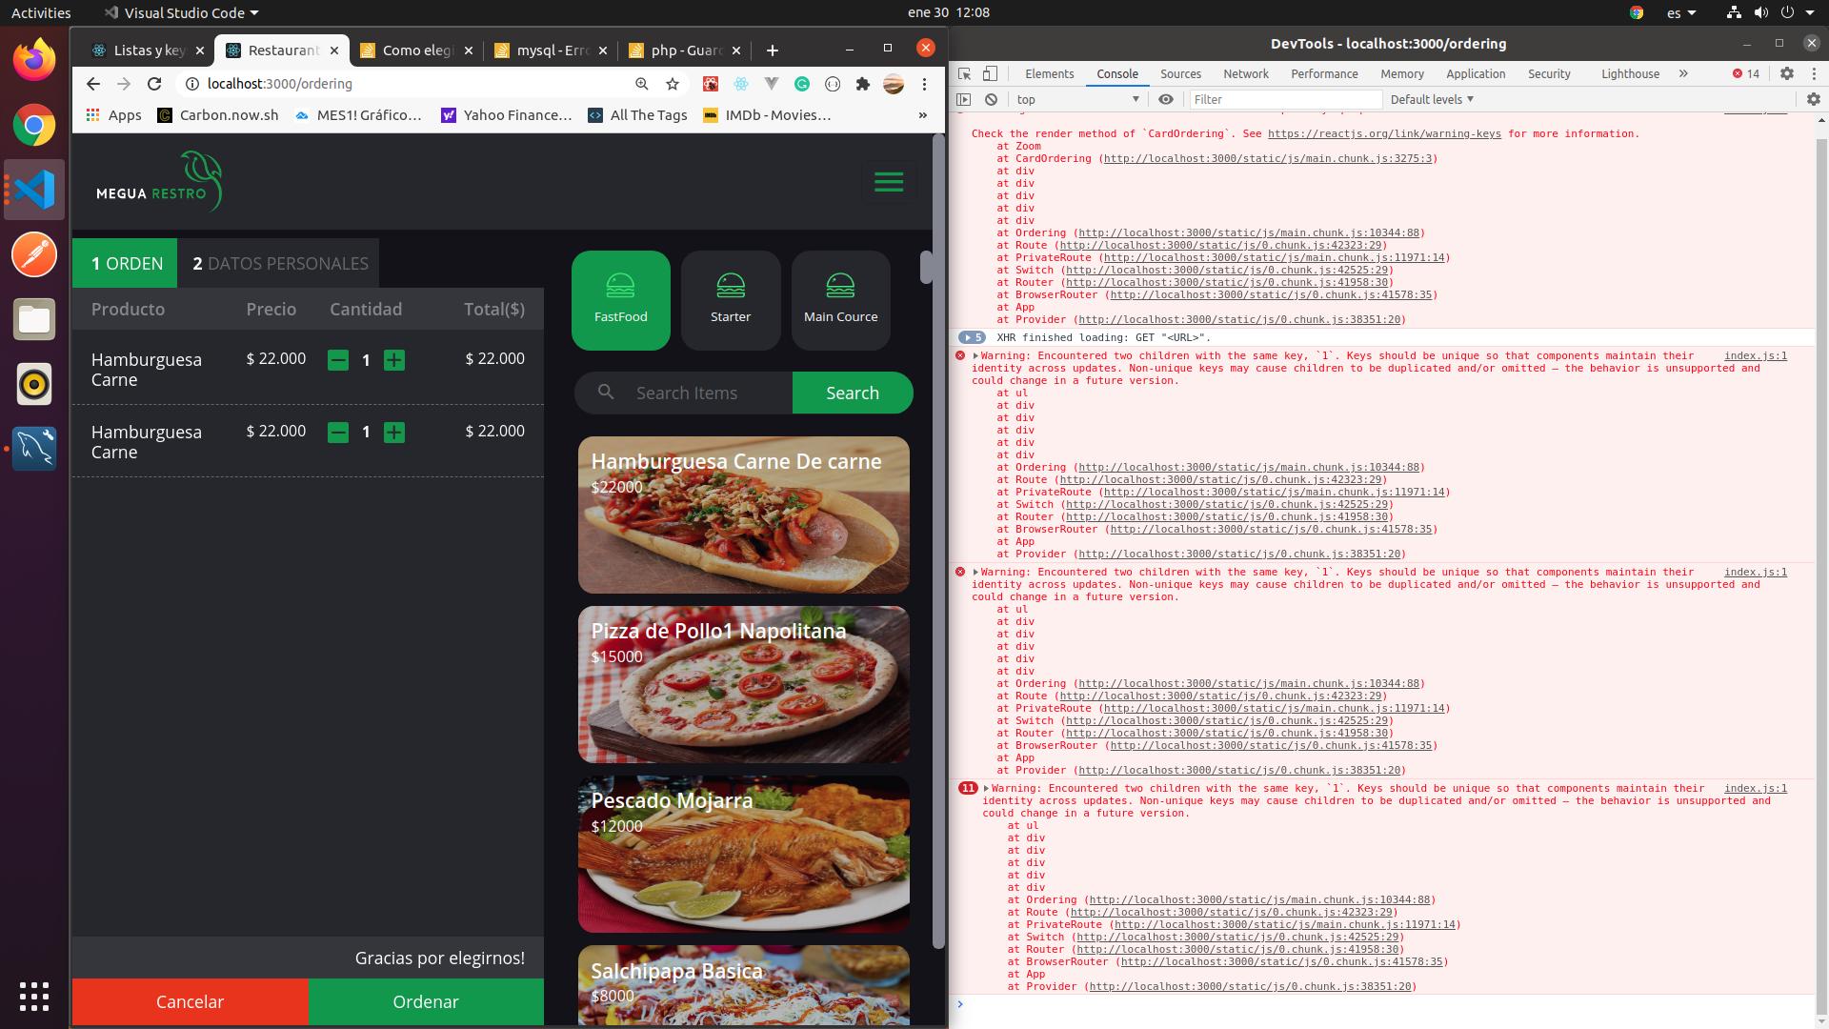Expand the duplicate key warning details
The image size is (1829, 1029).
tap(975, 355)
